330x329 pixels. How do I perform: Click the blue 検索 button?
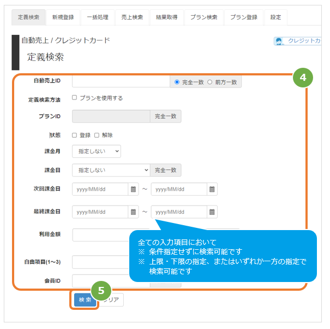point(85,299)
